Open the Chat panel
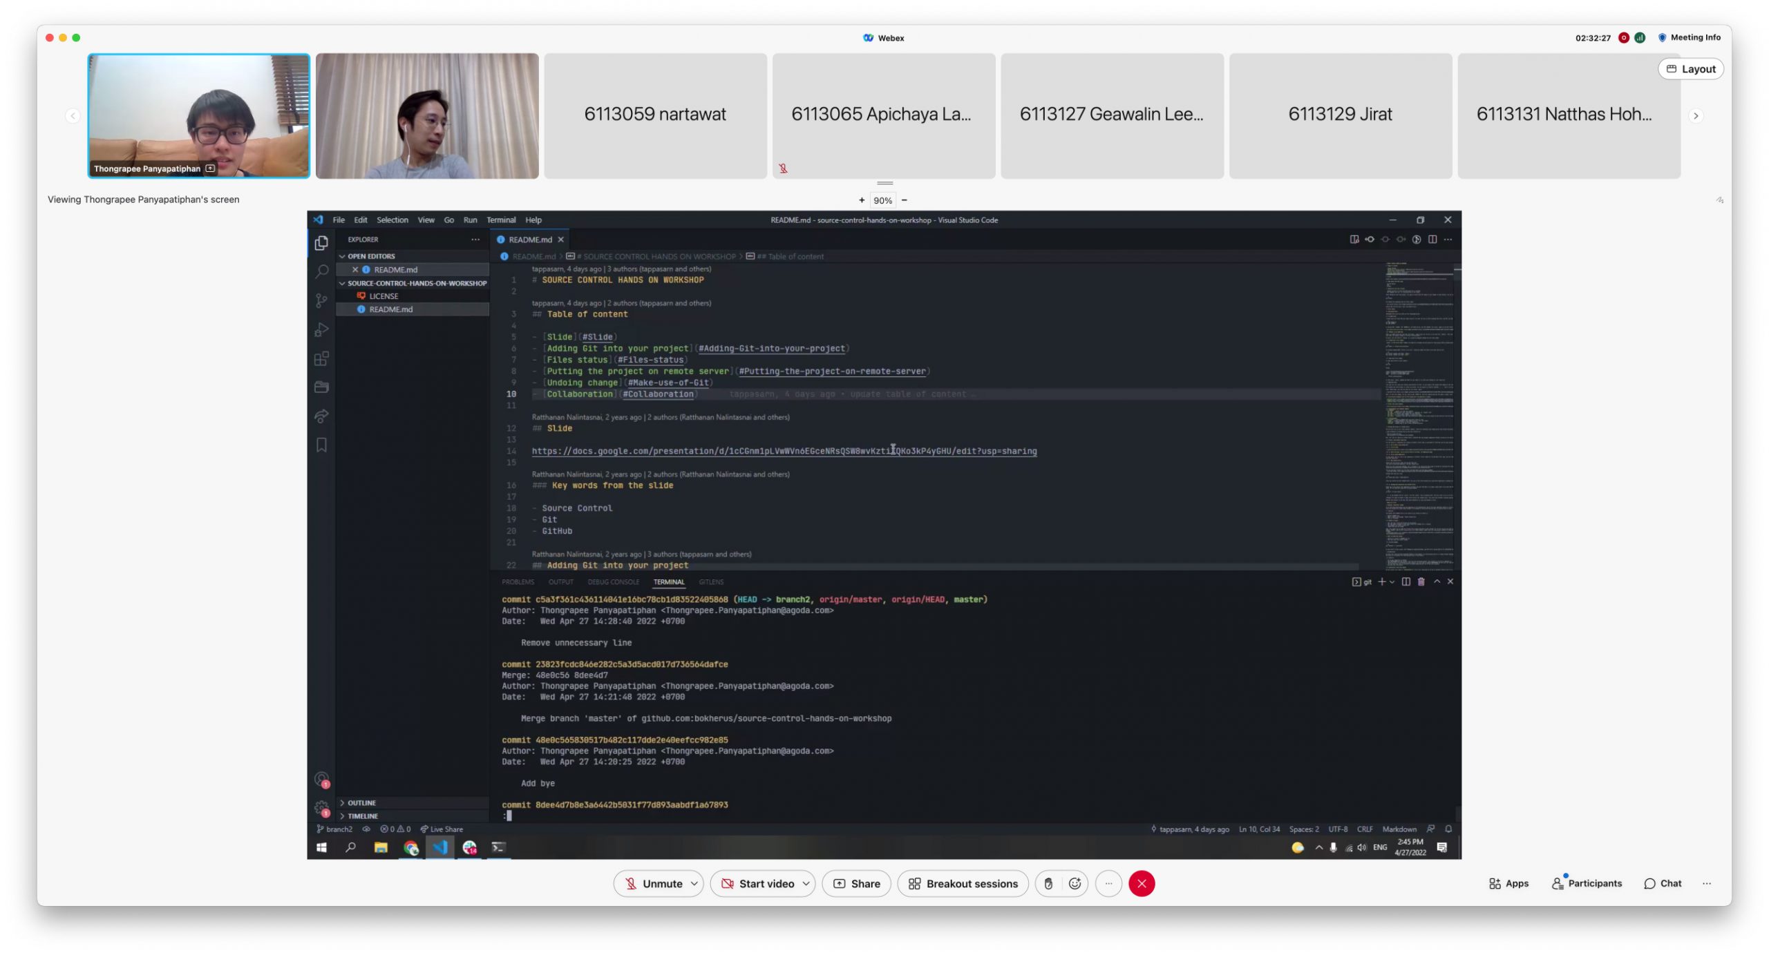This screenshot has width=1769, height=955. pyautogui.click(x=1663, y=883)
